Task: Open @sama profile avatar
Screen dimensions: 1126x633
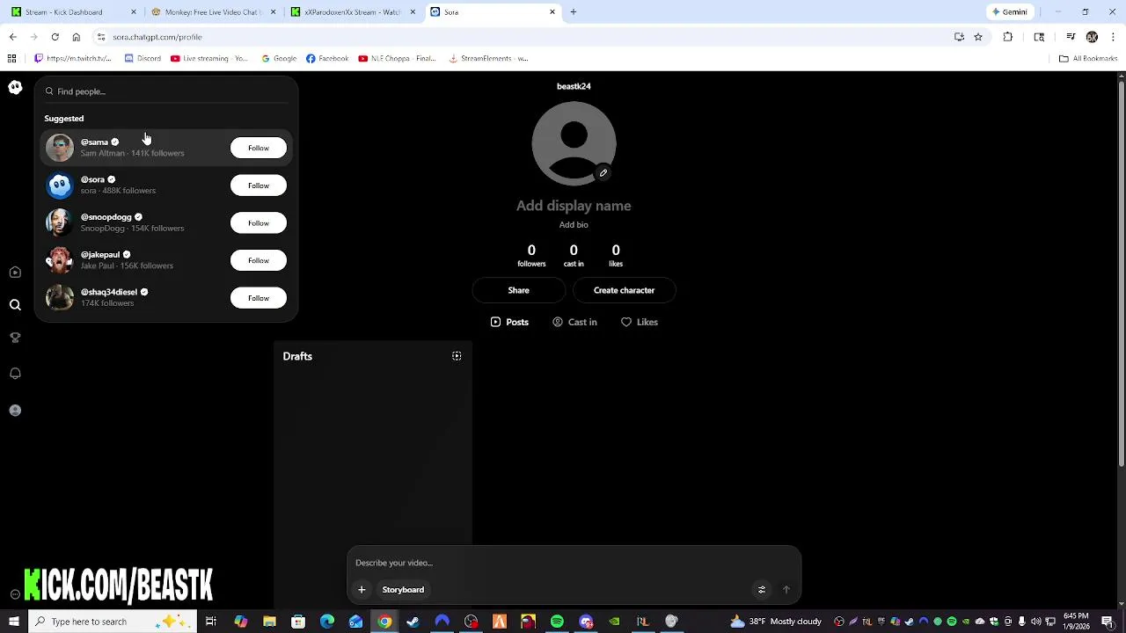Action: (x=60, y=148)
